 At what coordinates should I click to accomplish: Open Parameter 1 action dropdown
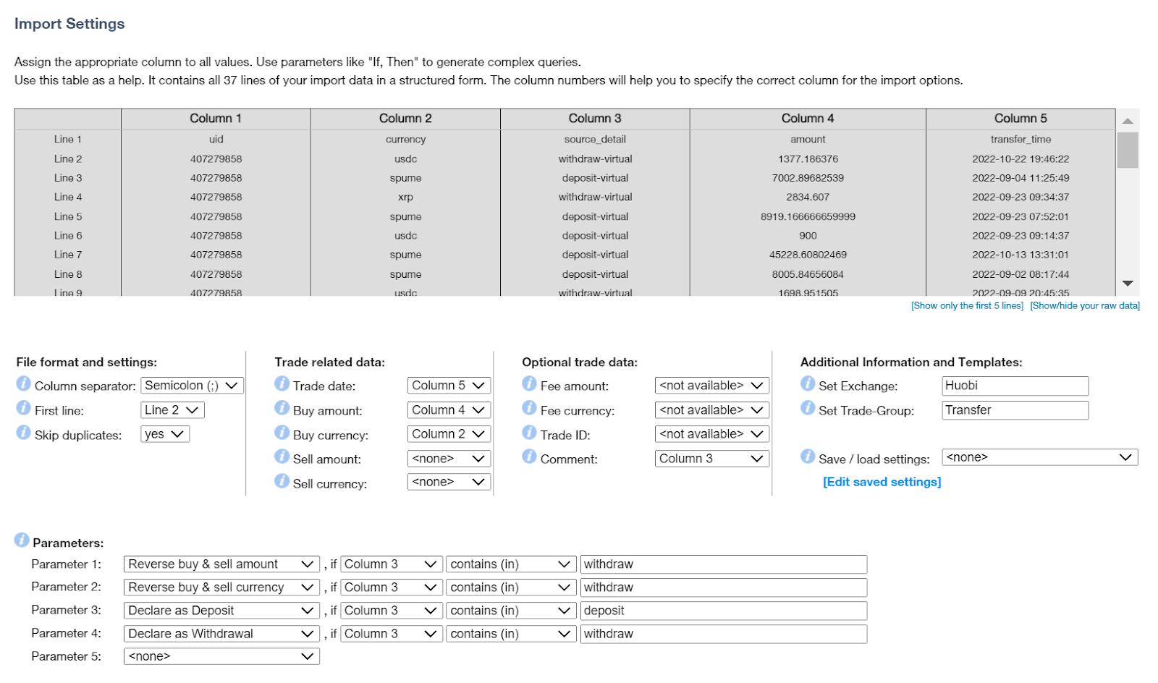[x=221, y=564]
